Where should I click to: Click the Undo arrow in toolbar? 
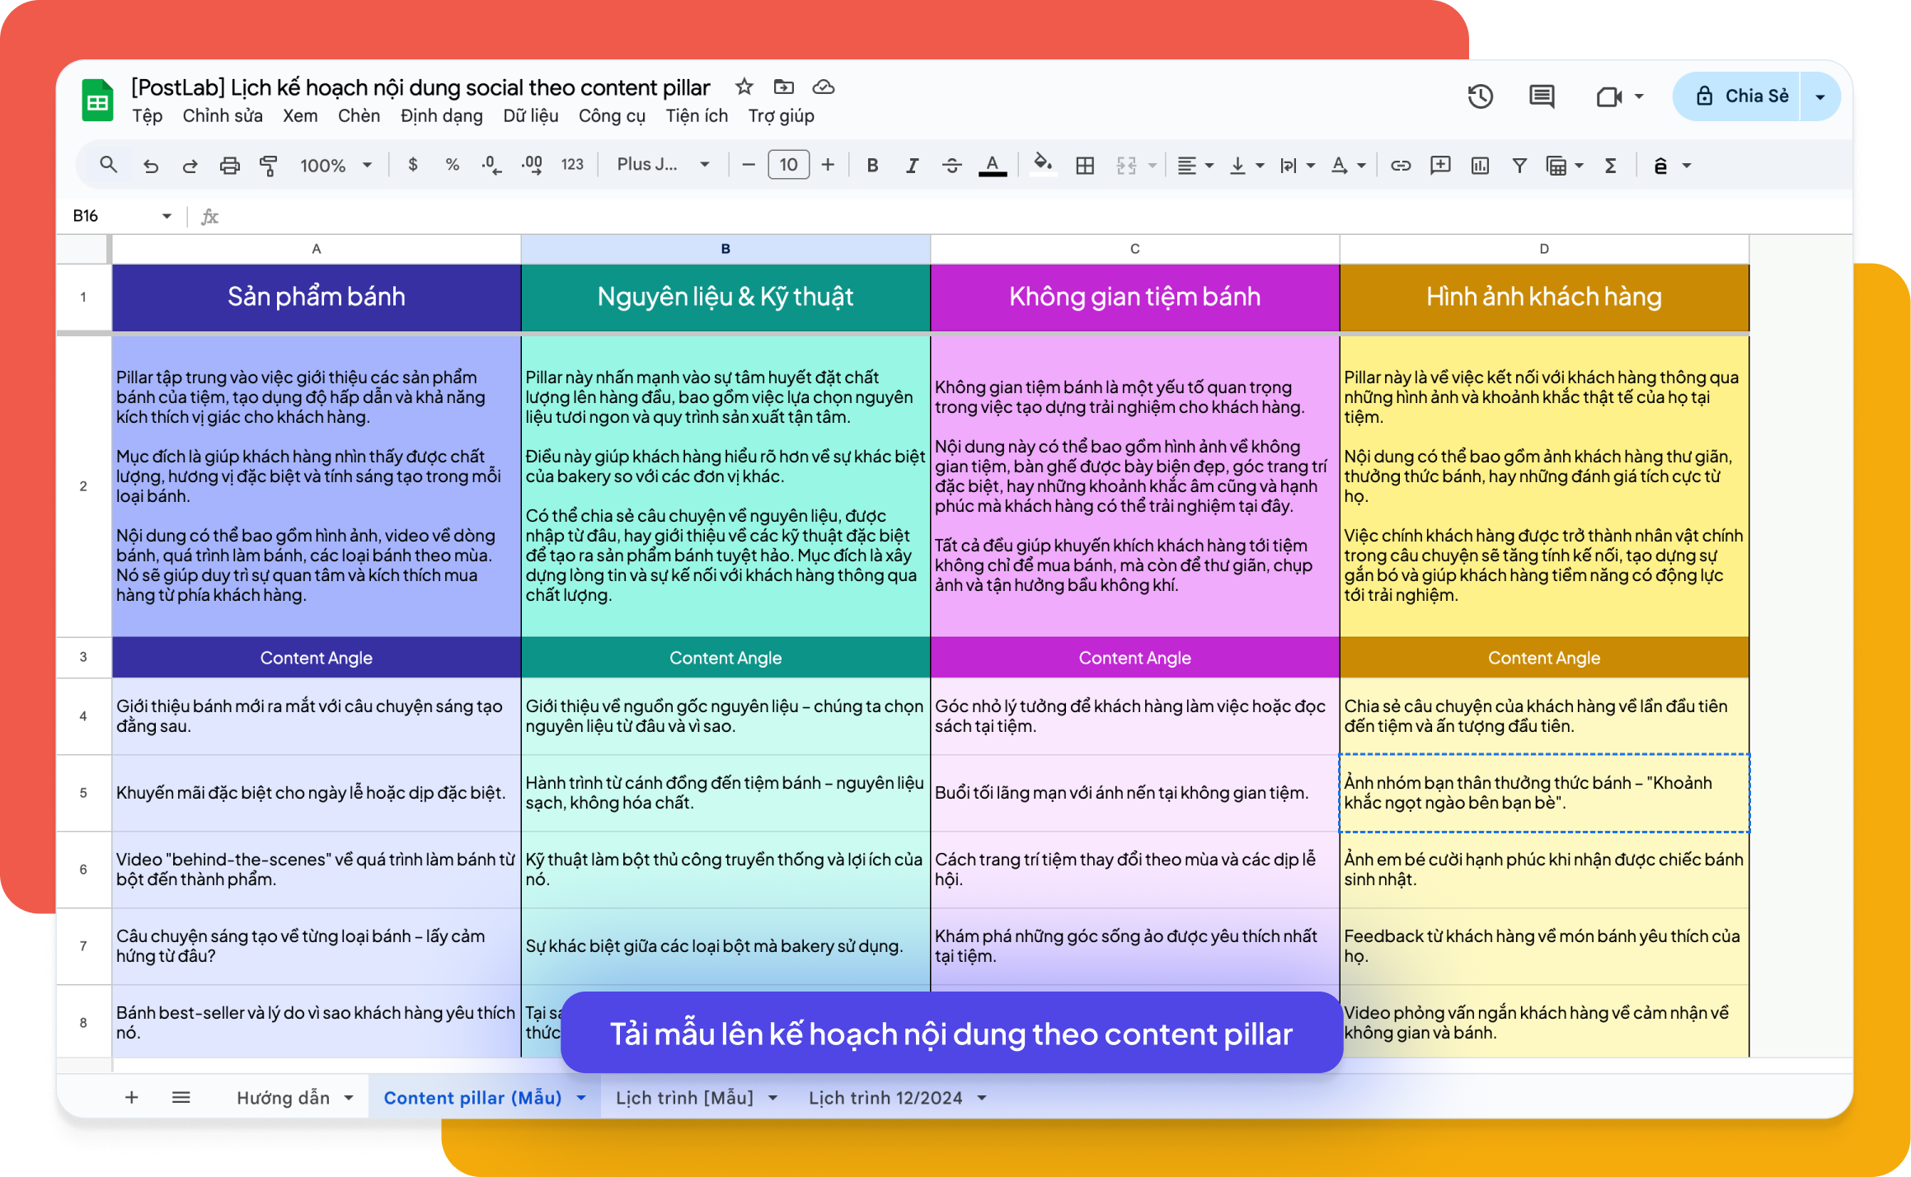150,166
